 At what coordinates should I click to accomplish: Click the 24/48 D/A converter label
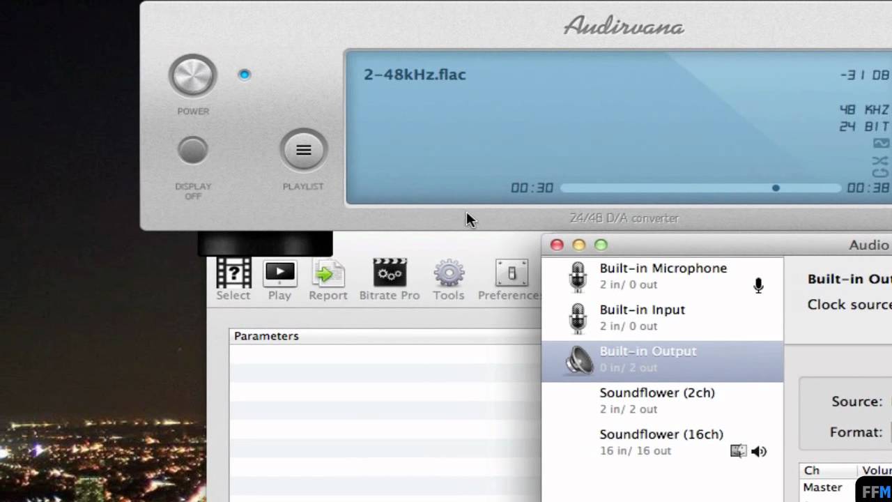click(624, 218)
